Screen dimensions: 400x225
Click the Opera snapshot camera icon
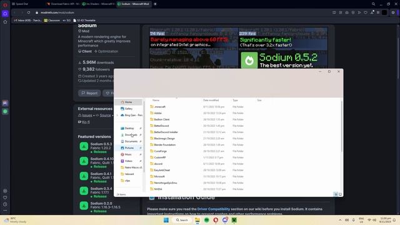347,12
